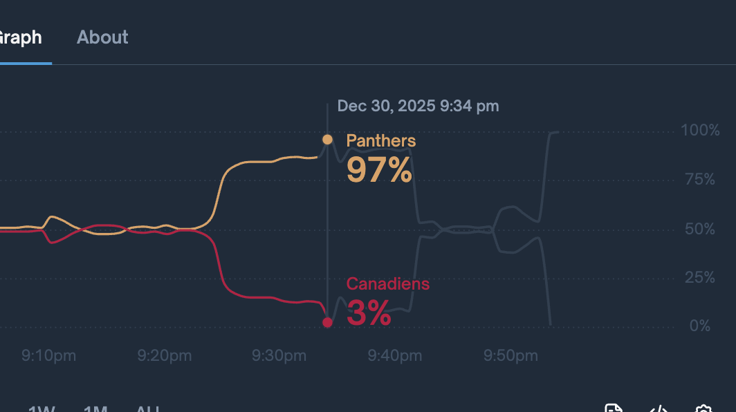Image resolution: width=736 pixels, height=412 pixels.
Task: Switch to the About tab
Action: click(102, 37)
